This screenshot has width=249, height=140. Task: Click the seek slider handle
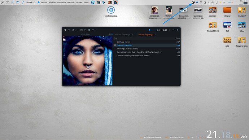(x=149, y=30)
